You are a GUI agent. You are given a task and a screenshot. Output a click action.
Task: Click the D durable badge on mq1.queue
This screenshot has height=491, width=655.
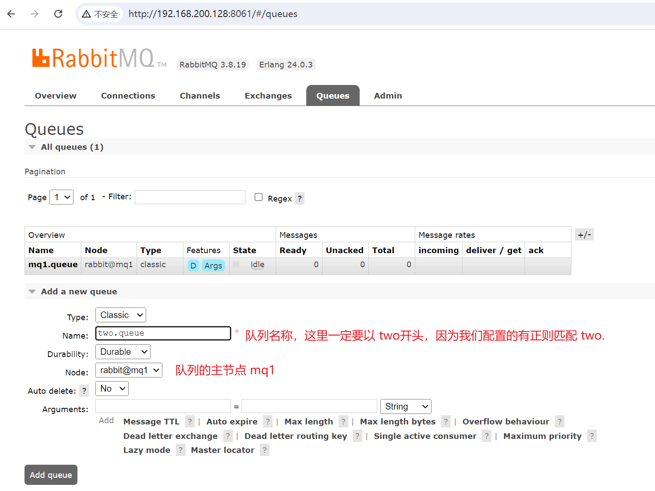[x=193, y=265]
